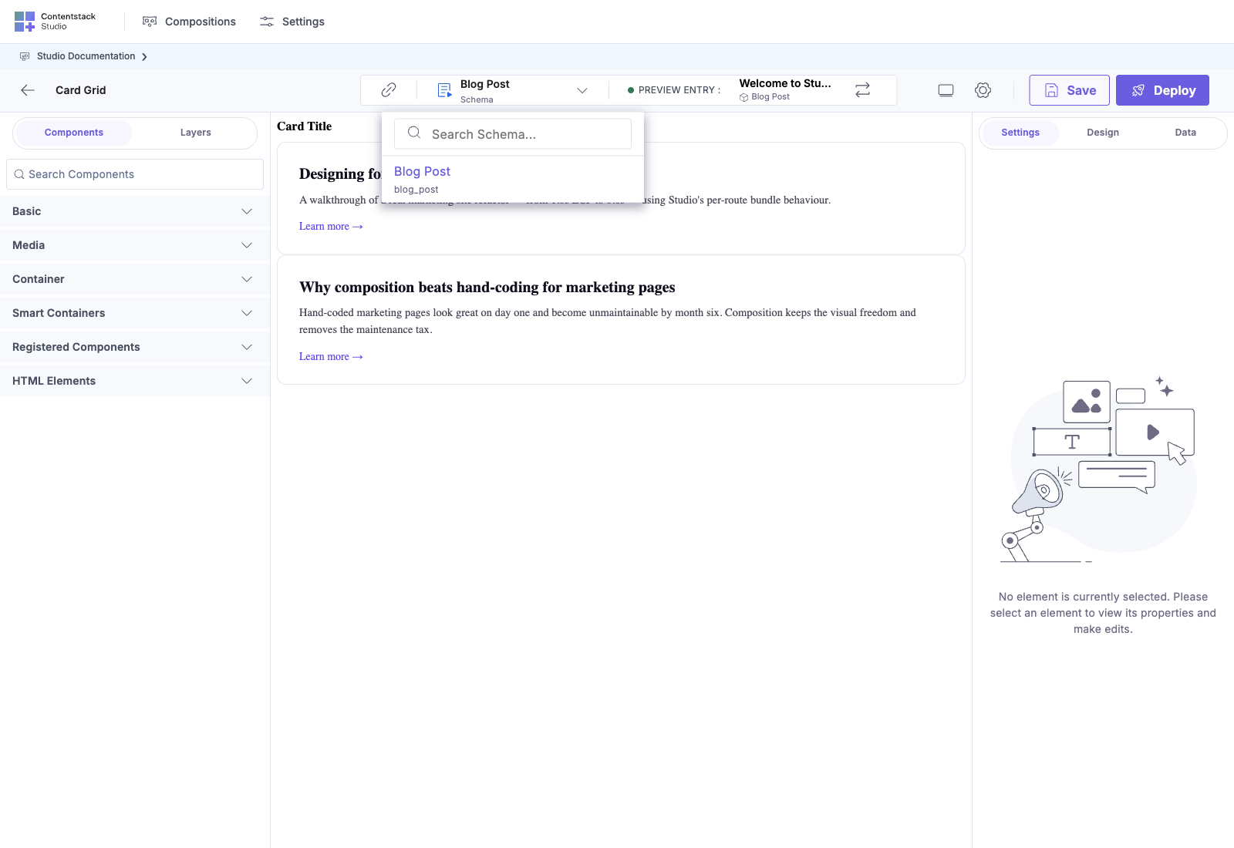This screenshot has width=1234, height=848.
Task: Click the Welcome to Stu... preview entry
Action: tap(785, 89)
